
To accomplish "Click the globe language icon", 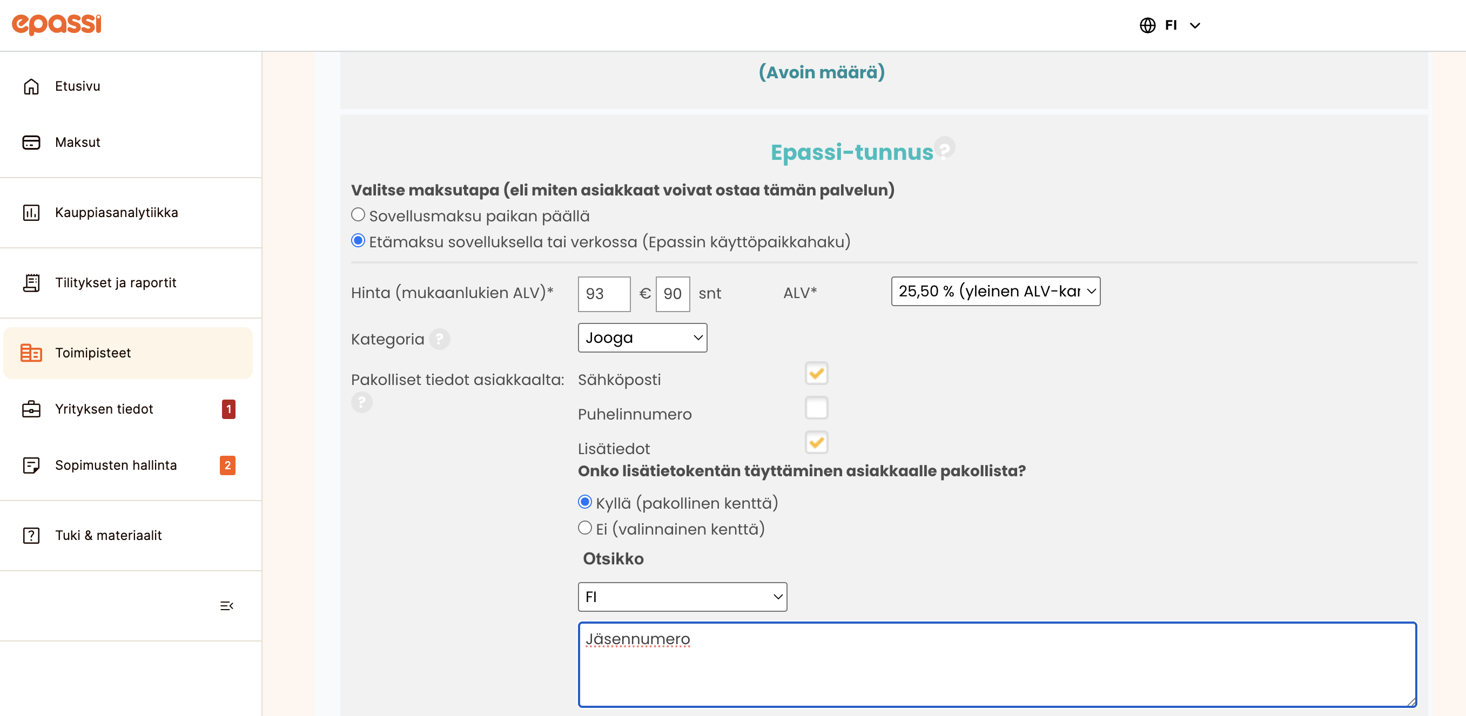I will 1147,25.
